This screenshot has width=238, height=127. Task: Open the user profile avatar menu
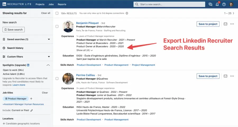click(x=231, y=4)
